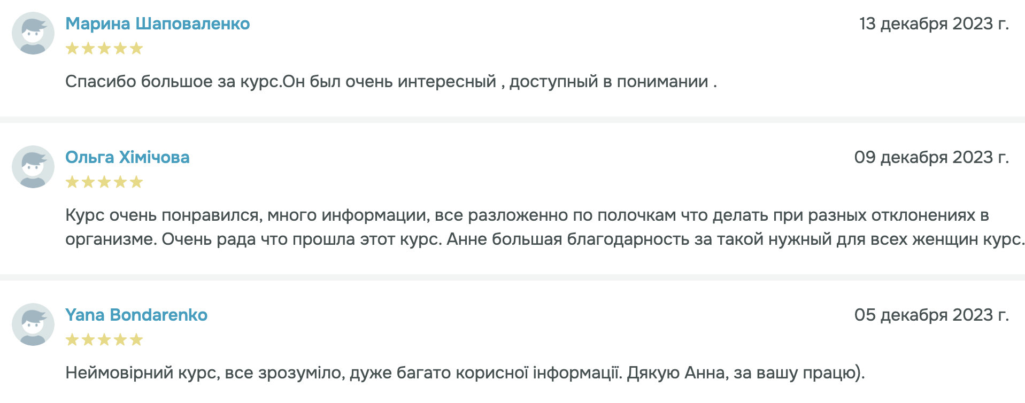Image resolution: width=1025 pixels, height=403 pixels.
Task: Click review text starting "Спасибо большое за курс"
Action: tap(390, 82)
